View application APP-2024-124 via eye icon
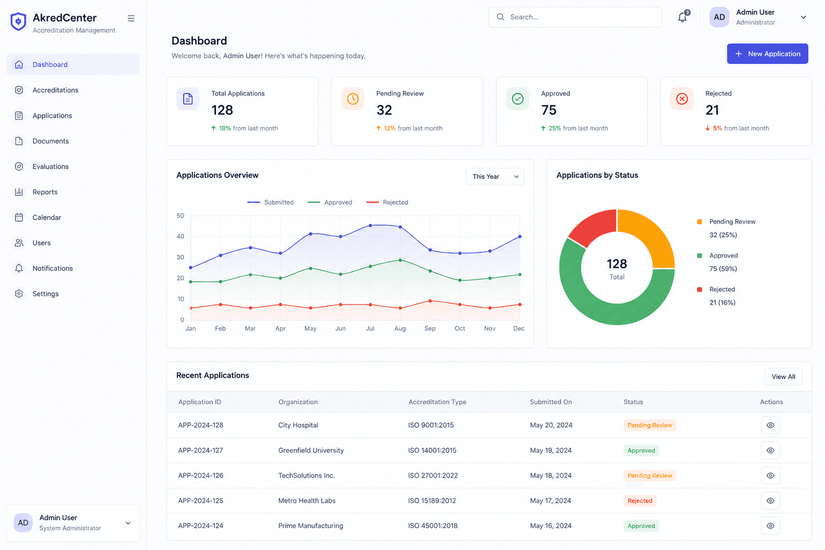The width and height of the screenshot is (825, 550). [770, 526]
